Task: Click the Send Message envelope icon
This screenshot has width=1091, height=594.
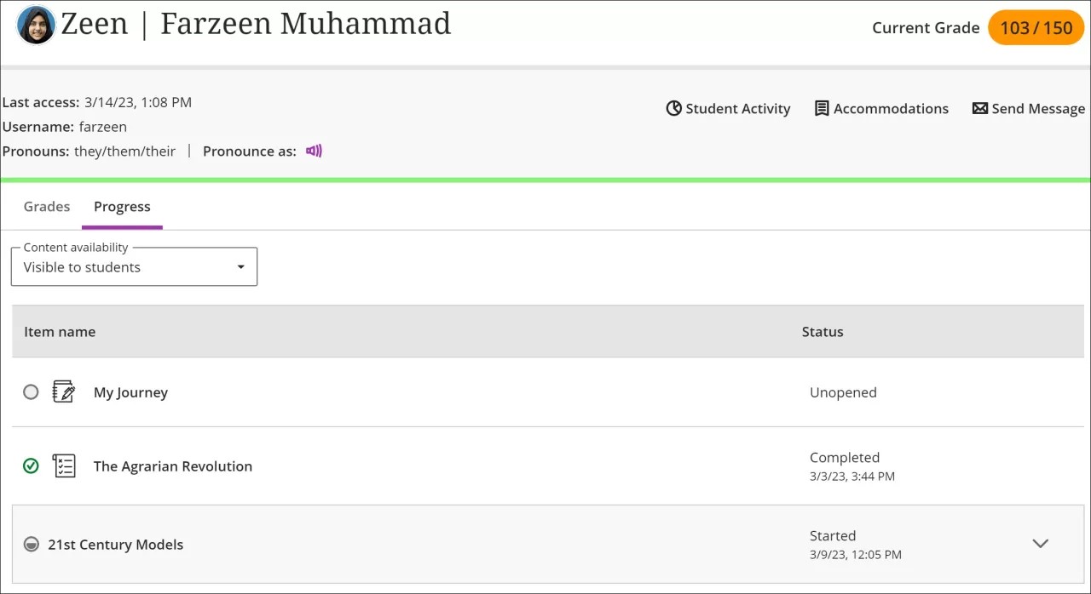Action: point(978,108)
